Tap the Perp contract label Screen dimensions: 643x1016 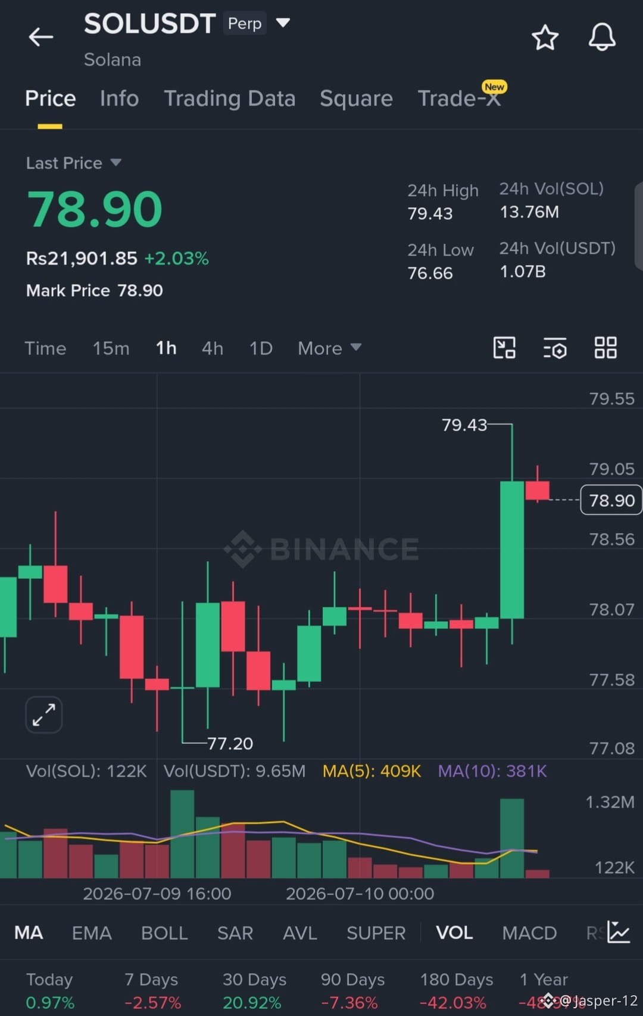click(245, 23)
